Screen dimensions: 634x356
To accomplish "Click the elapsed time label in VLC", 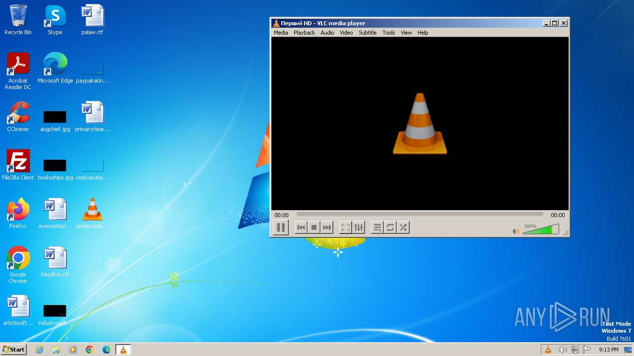I will (x=281, y=215).
